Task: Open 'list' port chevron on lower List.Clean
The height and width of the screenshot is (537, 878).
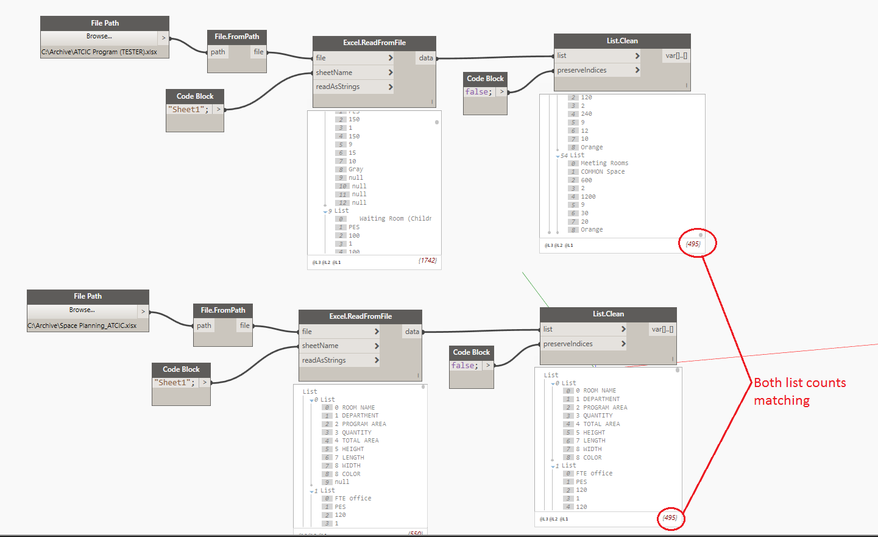Action: pyautogui.click(x=623, y=329)
